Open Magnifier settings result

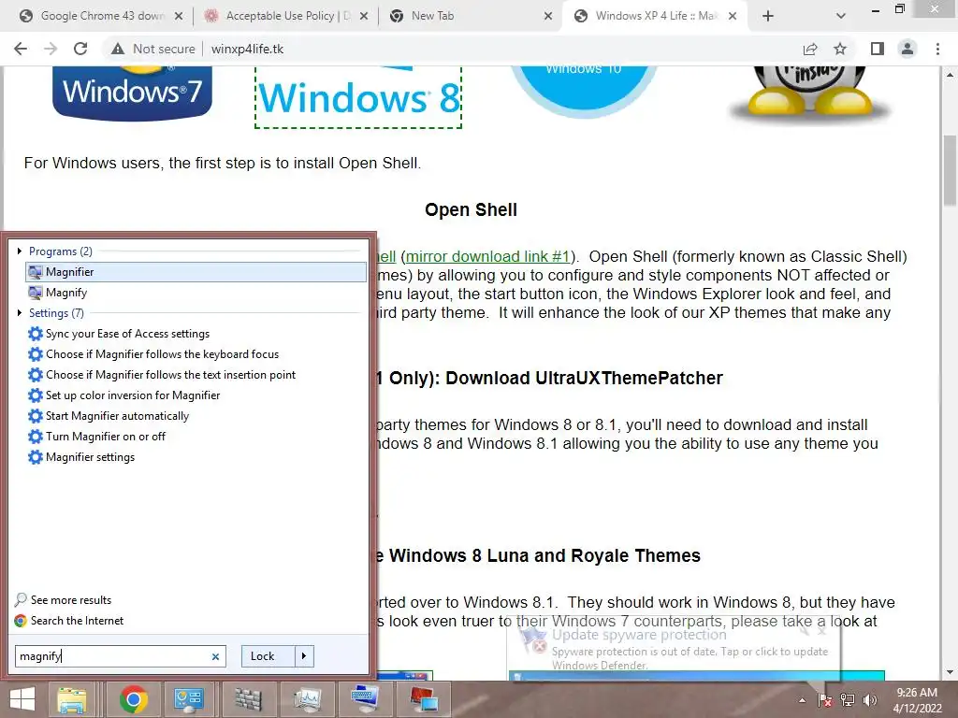tap(90, 457)
